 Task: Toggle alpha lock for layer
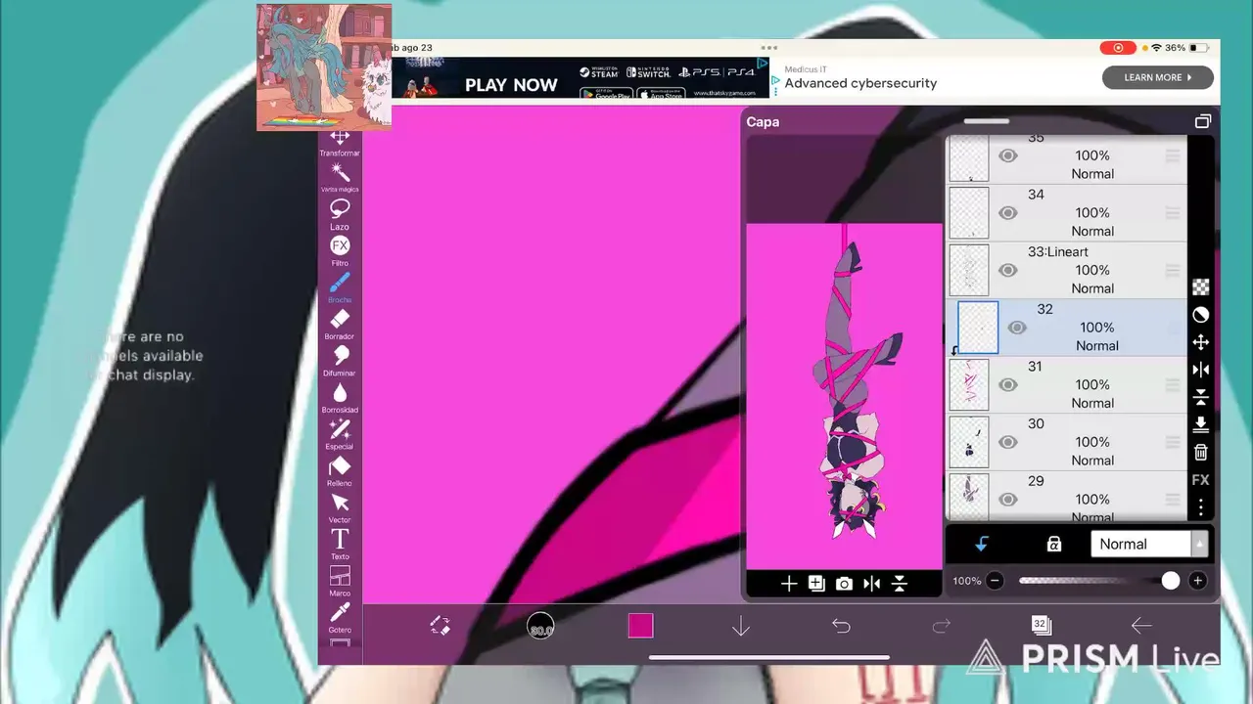pos(1053,545)
